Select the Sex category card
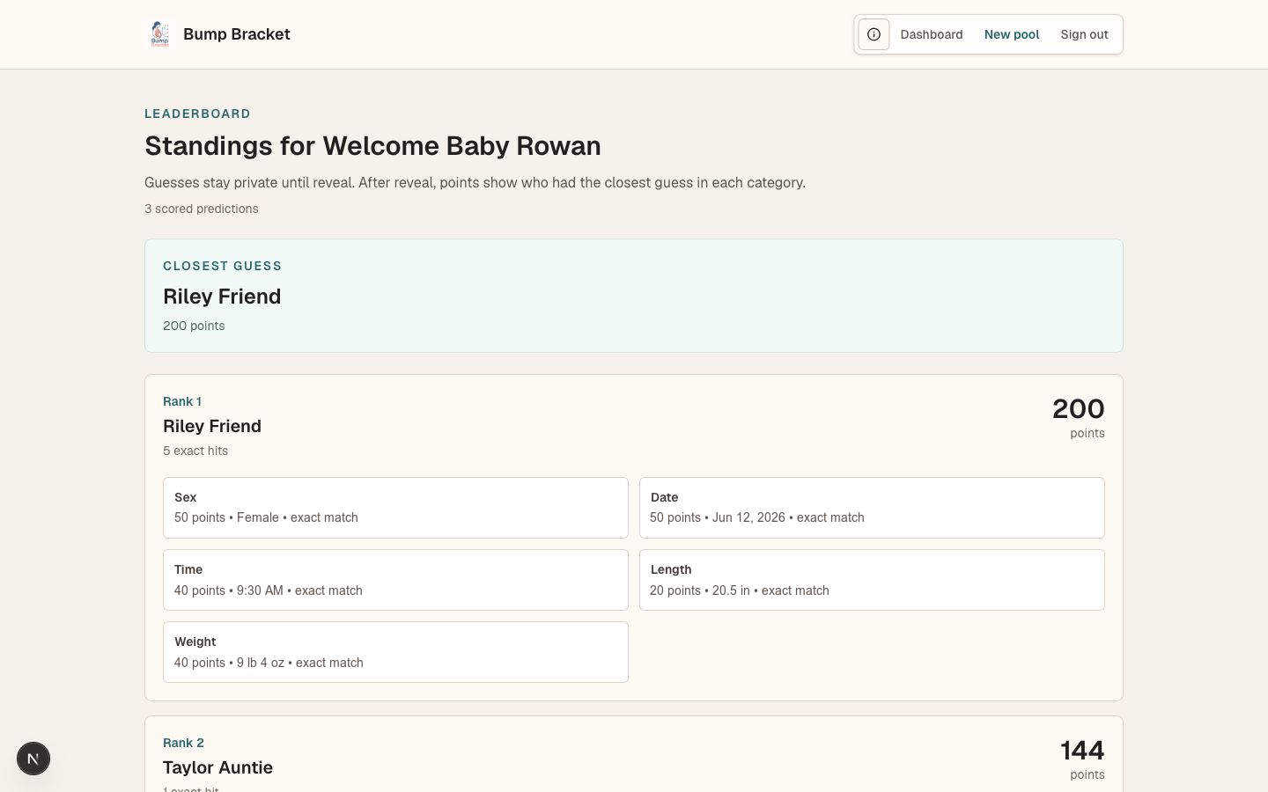1268x792 pixels. (395, 508)
